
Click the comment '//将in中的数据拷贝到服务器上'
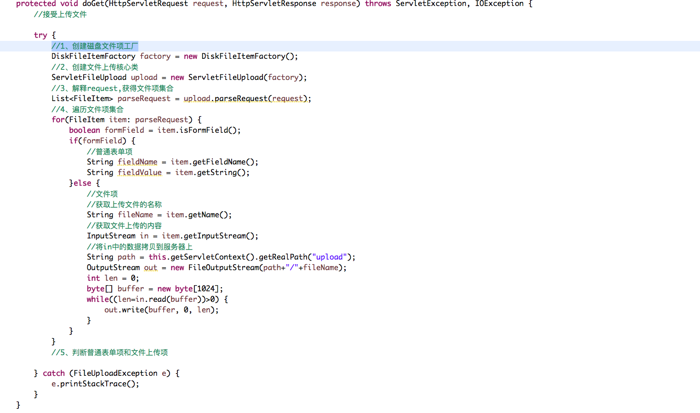[x=140, y=247]
